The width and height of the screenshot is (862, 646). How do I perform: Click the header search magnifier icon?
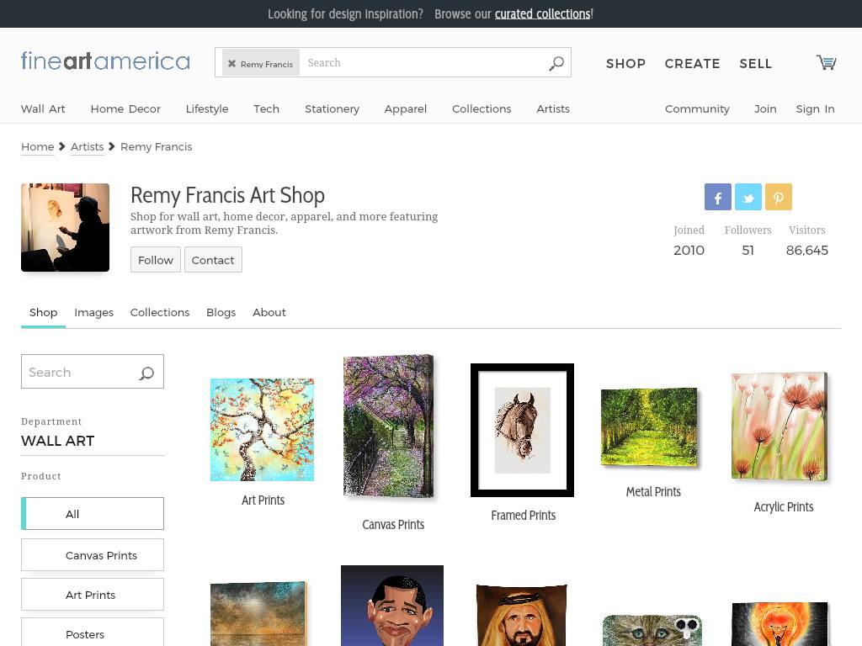coord(556,63)
